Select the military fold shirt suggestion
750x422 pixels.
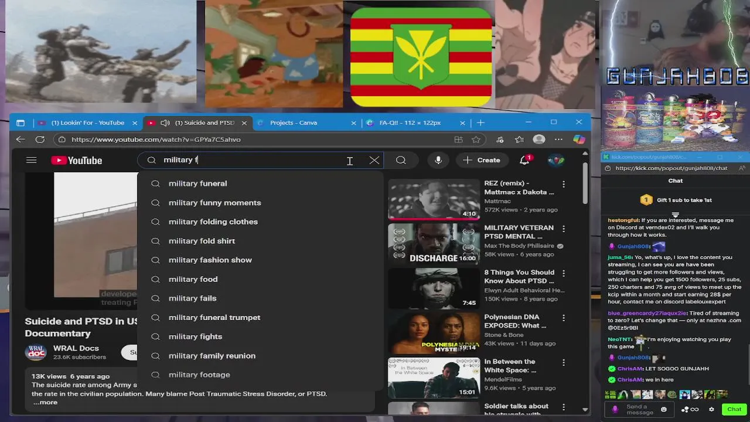click(260, 241)
